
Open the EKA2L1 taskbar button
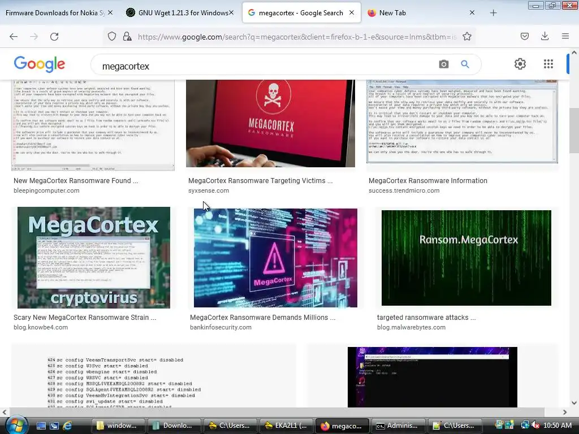pos(286,426)
